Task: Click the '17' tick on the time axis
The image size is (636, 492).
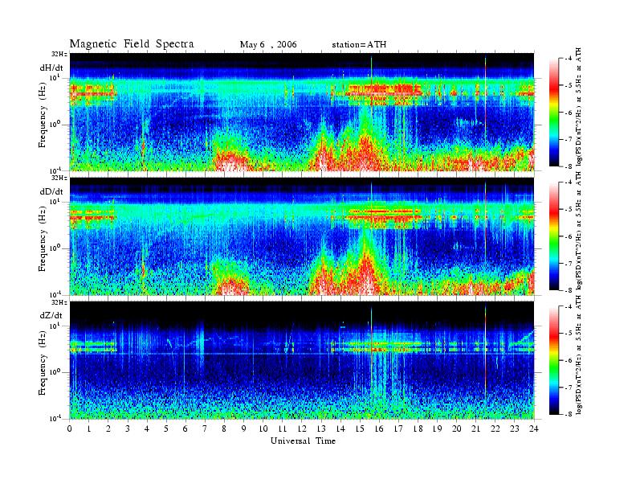Action: tap(399, 428)
